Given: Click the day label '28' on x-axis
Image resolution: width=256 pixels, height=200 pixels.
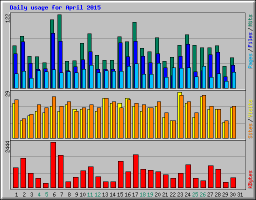Looking at the screenshot, I should [217, 194].
